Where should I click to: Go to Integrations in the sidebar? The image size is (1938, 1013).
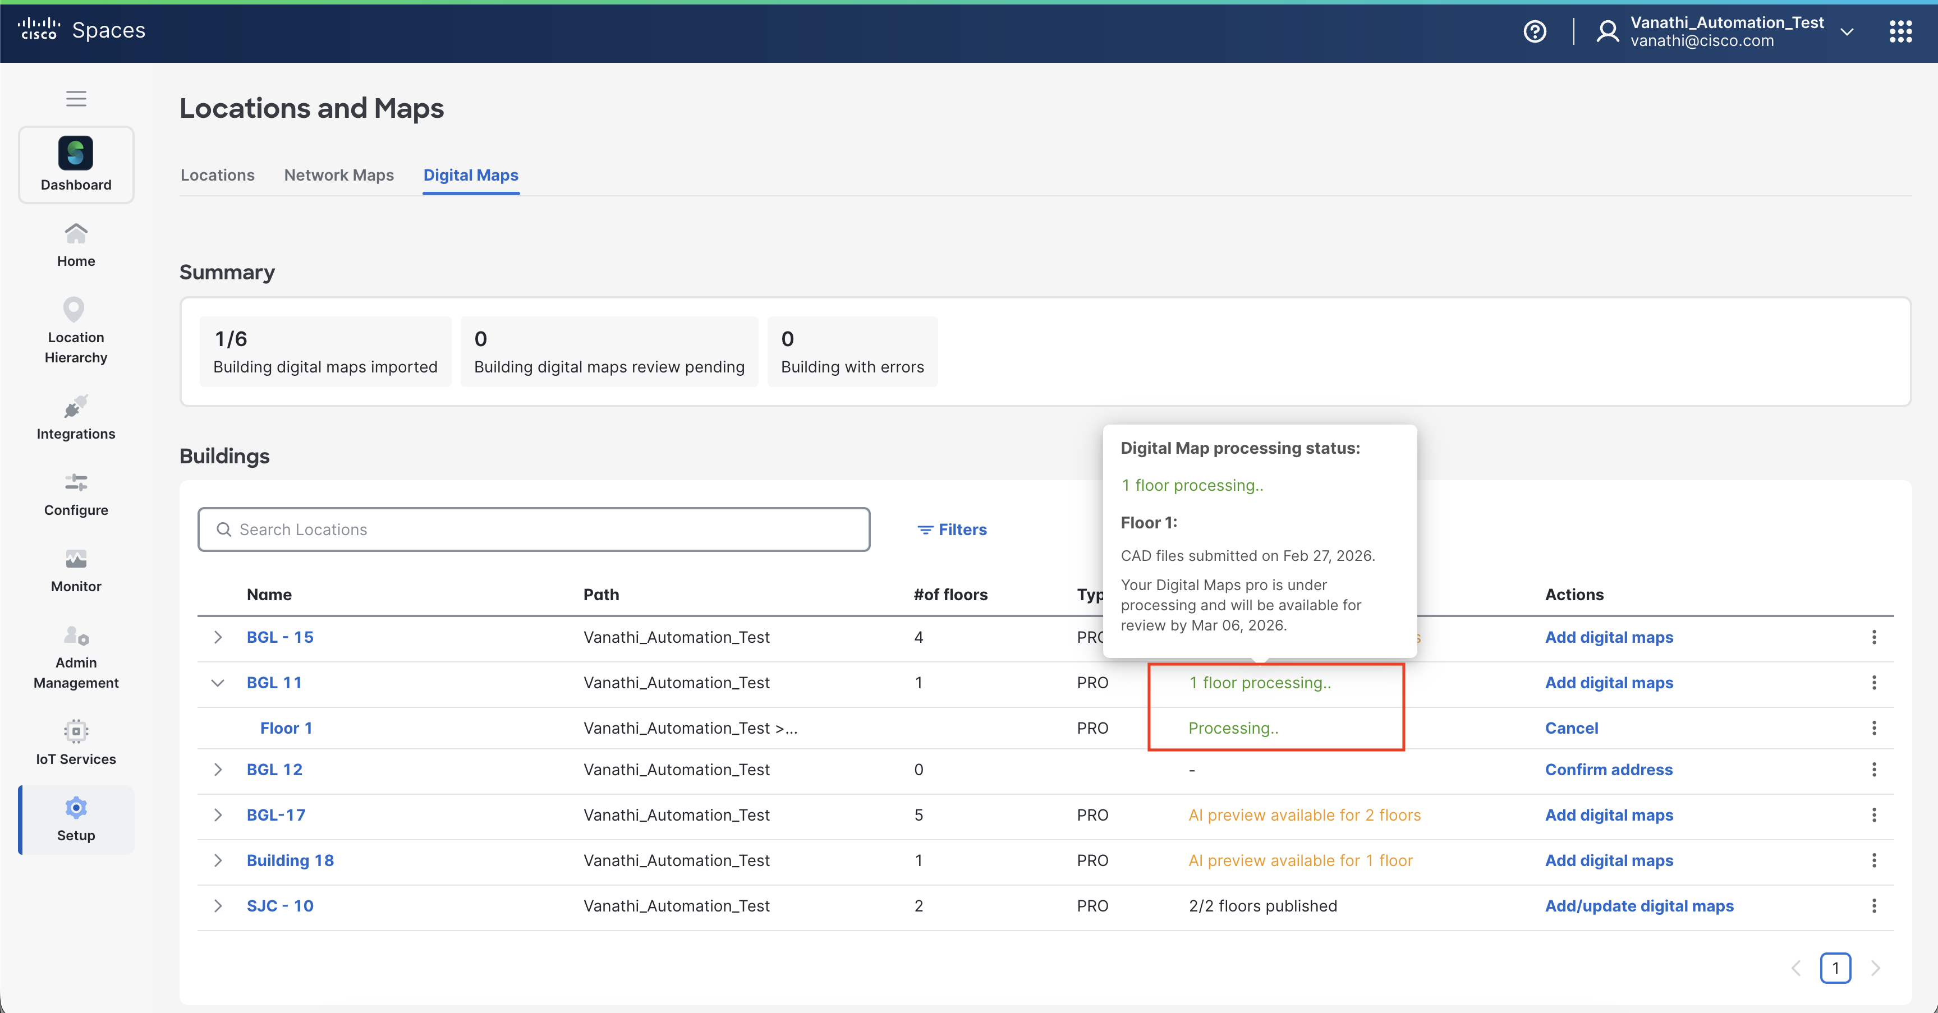[x=76, y=417]
